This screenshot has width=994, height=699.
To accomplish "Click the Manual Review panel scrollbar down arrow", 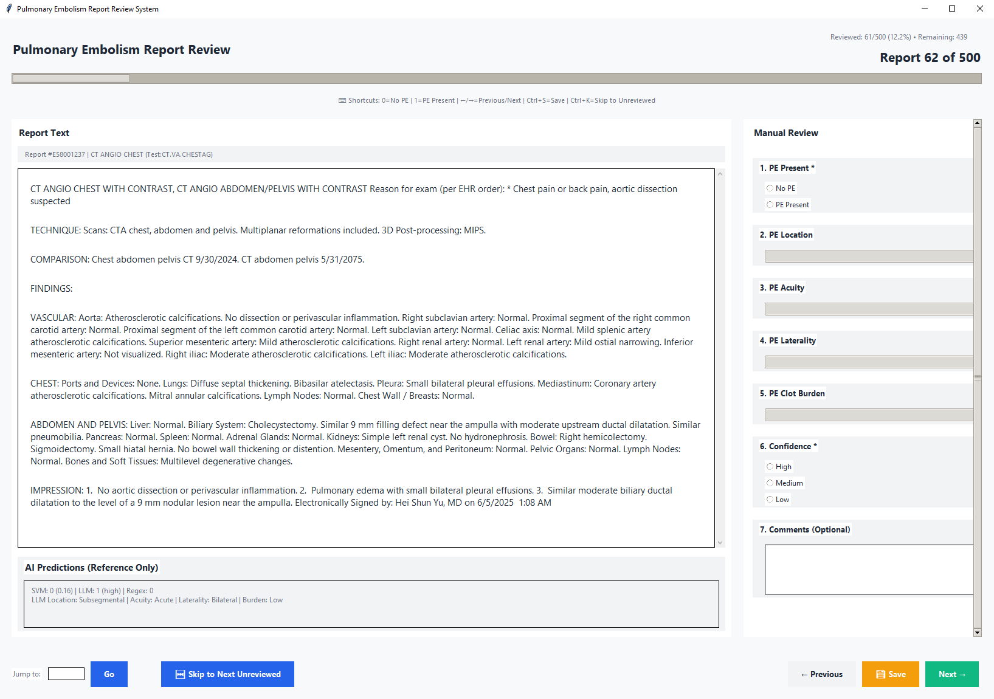I will pyautogui.click(x=977, y=632).
